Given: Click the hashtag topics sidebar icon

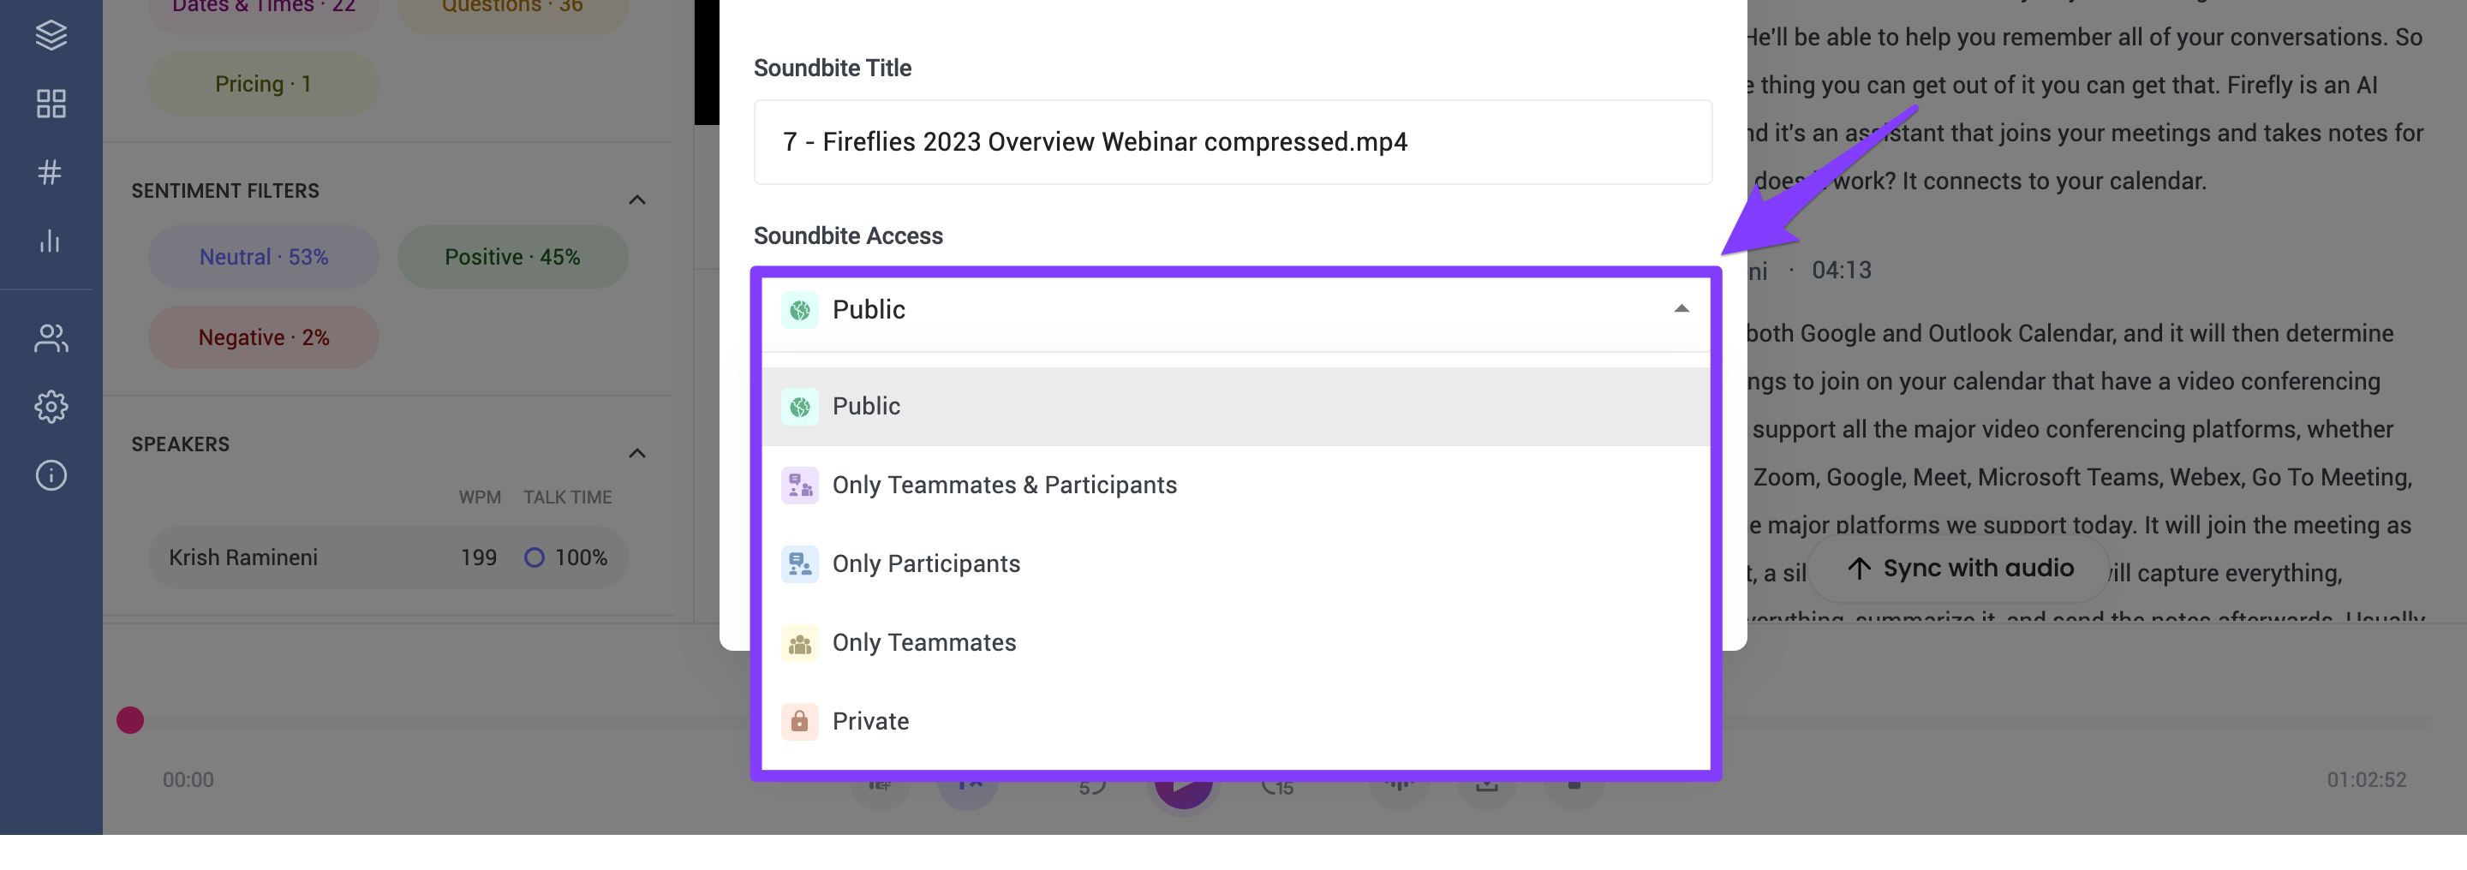Looking at the screenshot, I should (50, 172).
